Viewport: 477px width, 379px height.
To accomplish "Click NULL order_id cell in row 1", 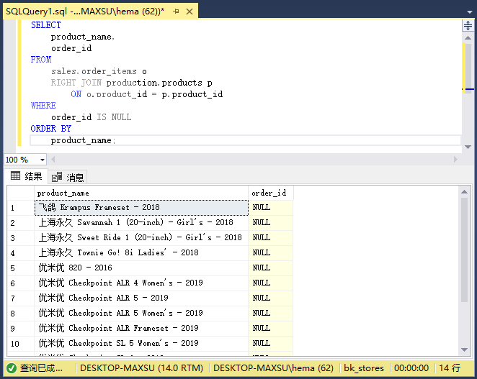I will 271,208.
